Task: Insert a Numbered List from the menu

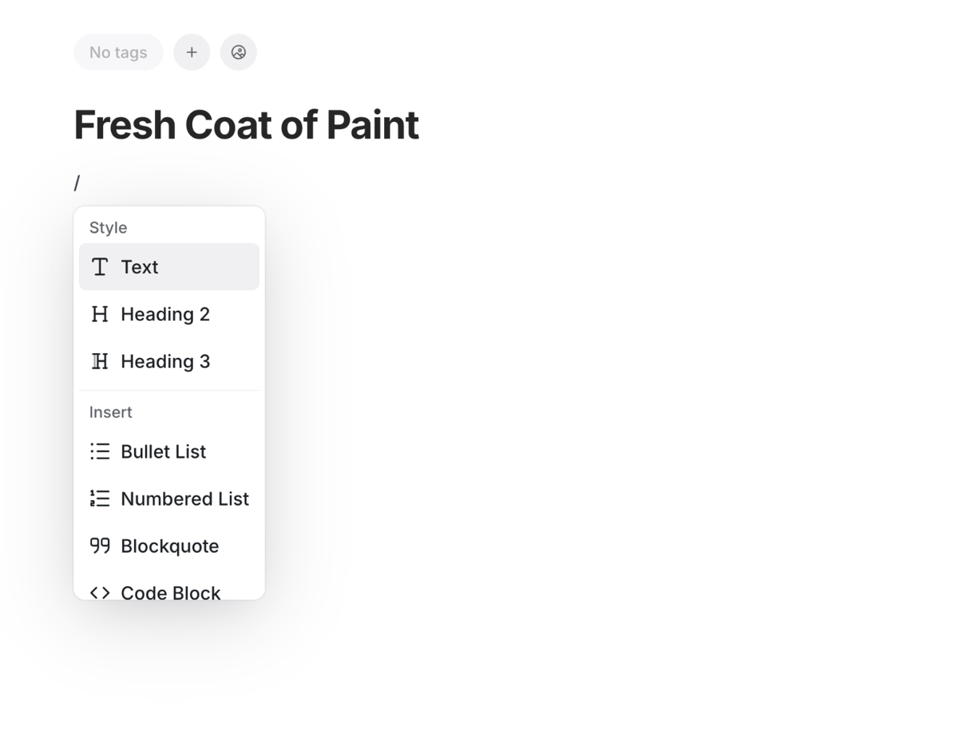Action: pos(184,498)
